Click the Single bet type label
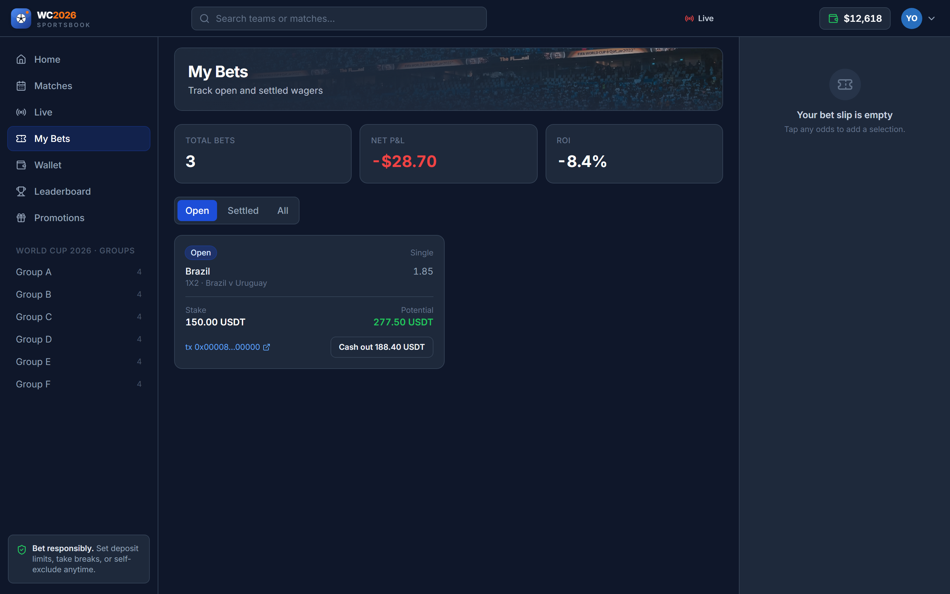 pos(422,252)
